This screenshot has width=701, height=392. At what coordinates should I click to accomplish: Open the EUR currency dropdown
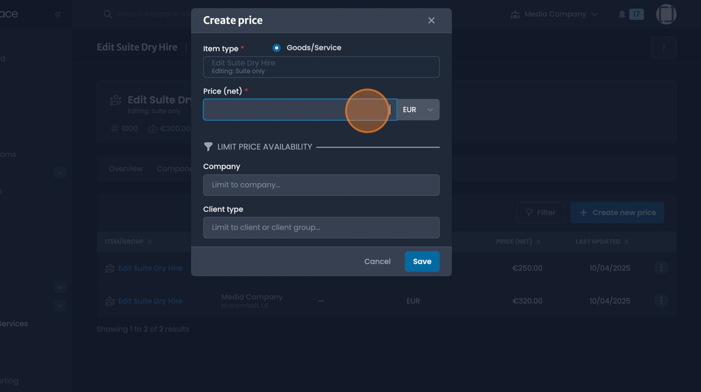(417, 110)
